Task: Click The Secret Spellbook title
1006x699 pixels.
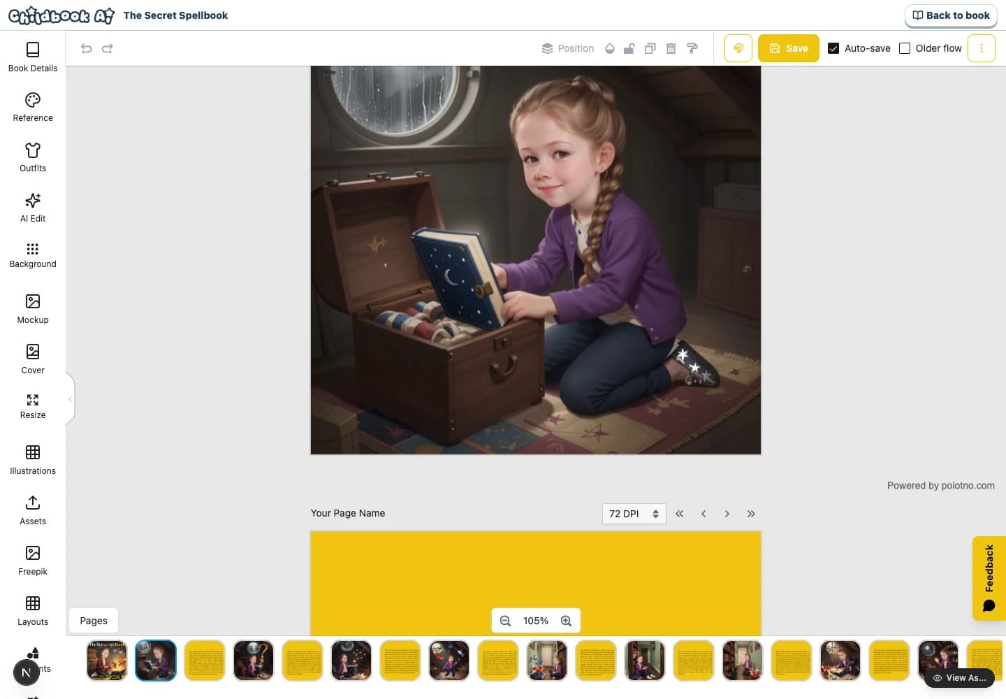Action: [175, 15]
